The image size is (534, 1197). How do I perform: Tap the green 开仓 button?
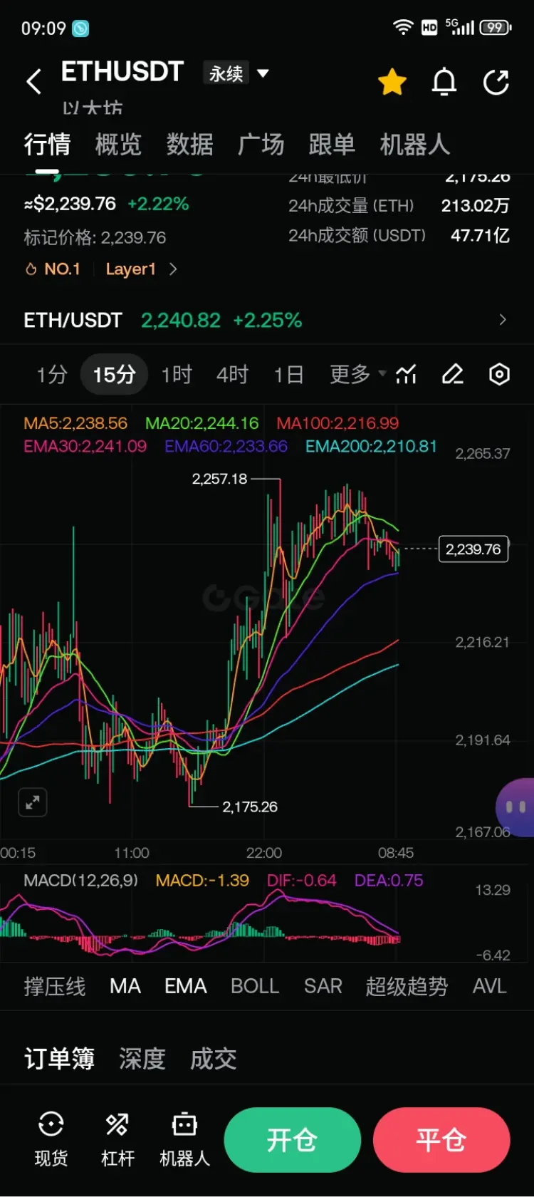pos(293,1140)
